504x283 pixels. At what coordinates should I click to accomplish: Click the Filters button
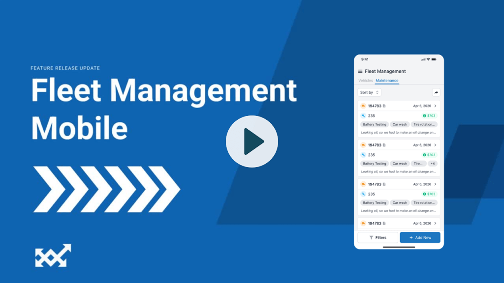pyautogui.click(x=378, y=237)
